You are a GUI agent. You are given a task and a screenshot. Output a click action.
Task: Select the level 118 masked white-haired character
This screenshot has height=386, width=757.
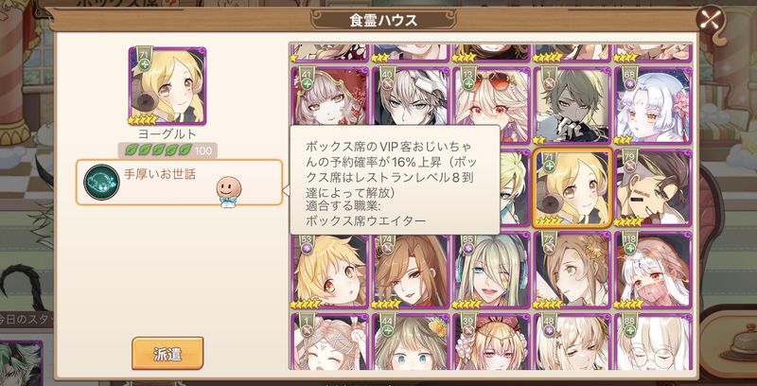pyautogui.click(x=653, y=270)
